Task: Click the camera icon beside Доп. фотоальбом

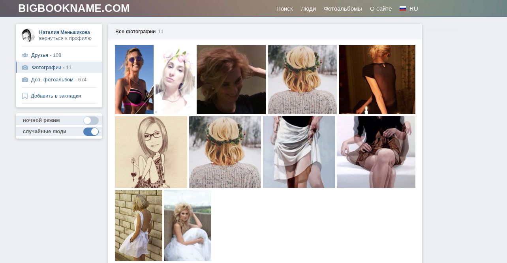Action: click(25, 80)
